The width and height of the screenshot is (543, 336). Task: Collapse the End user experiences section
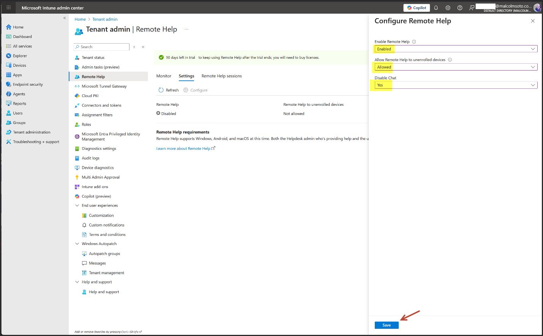coord(77,206)
